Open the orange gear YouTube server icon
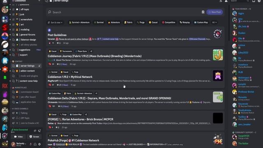263x148 pixels. (x=5, y=69)
